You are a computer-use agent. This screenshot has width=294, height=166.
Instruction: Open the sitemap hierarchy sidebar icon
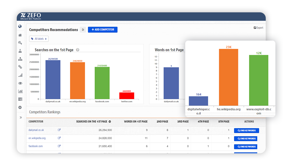point(20,59)
